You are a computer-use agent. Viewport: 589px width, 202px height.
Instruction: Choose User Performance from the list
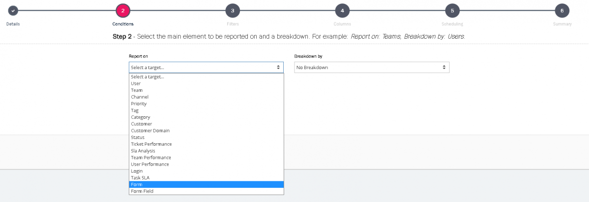[150, 164]
